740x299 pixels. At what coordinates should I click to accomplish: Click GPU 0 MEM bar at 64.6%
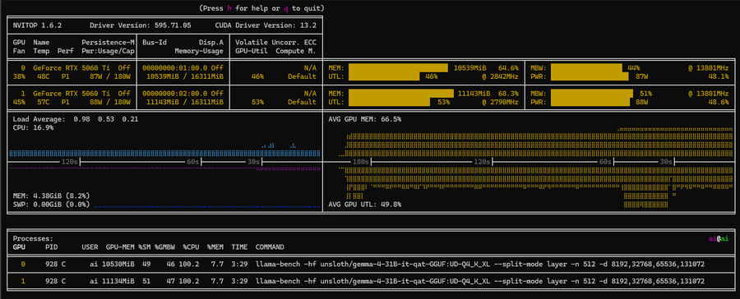pos(398,68)
